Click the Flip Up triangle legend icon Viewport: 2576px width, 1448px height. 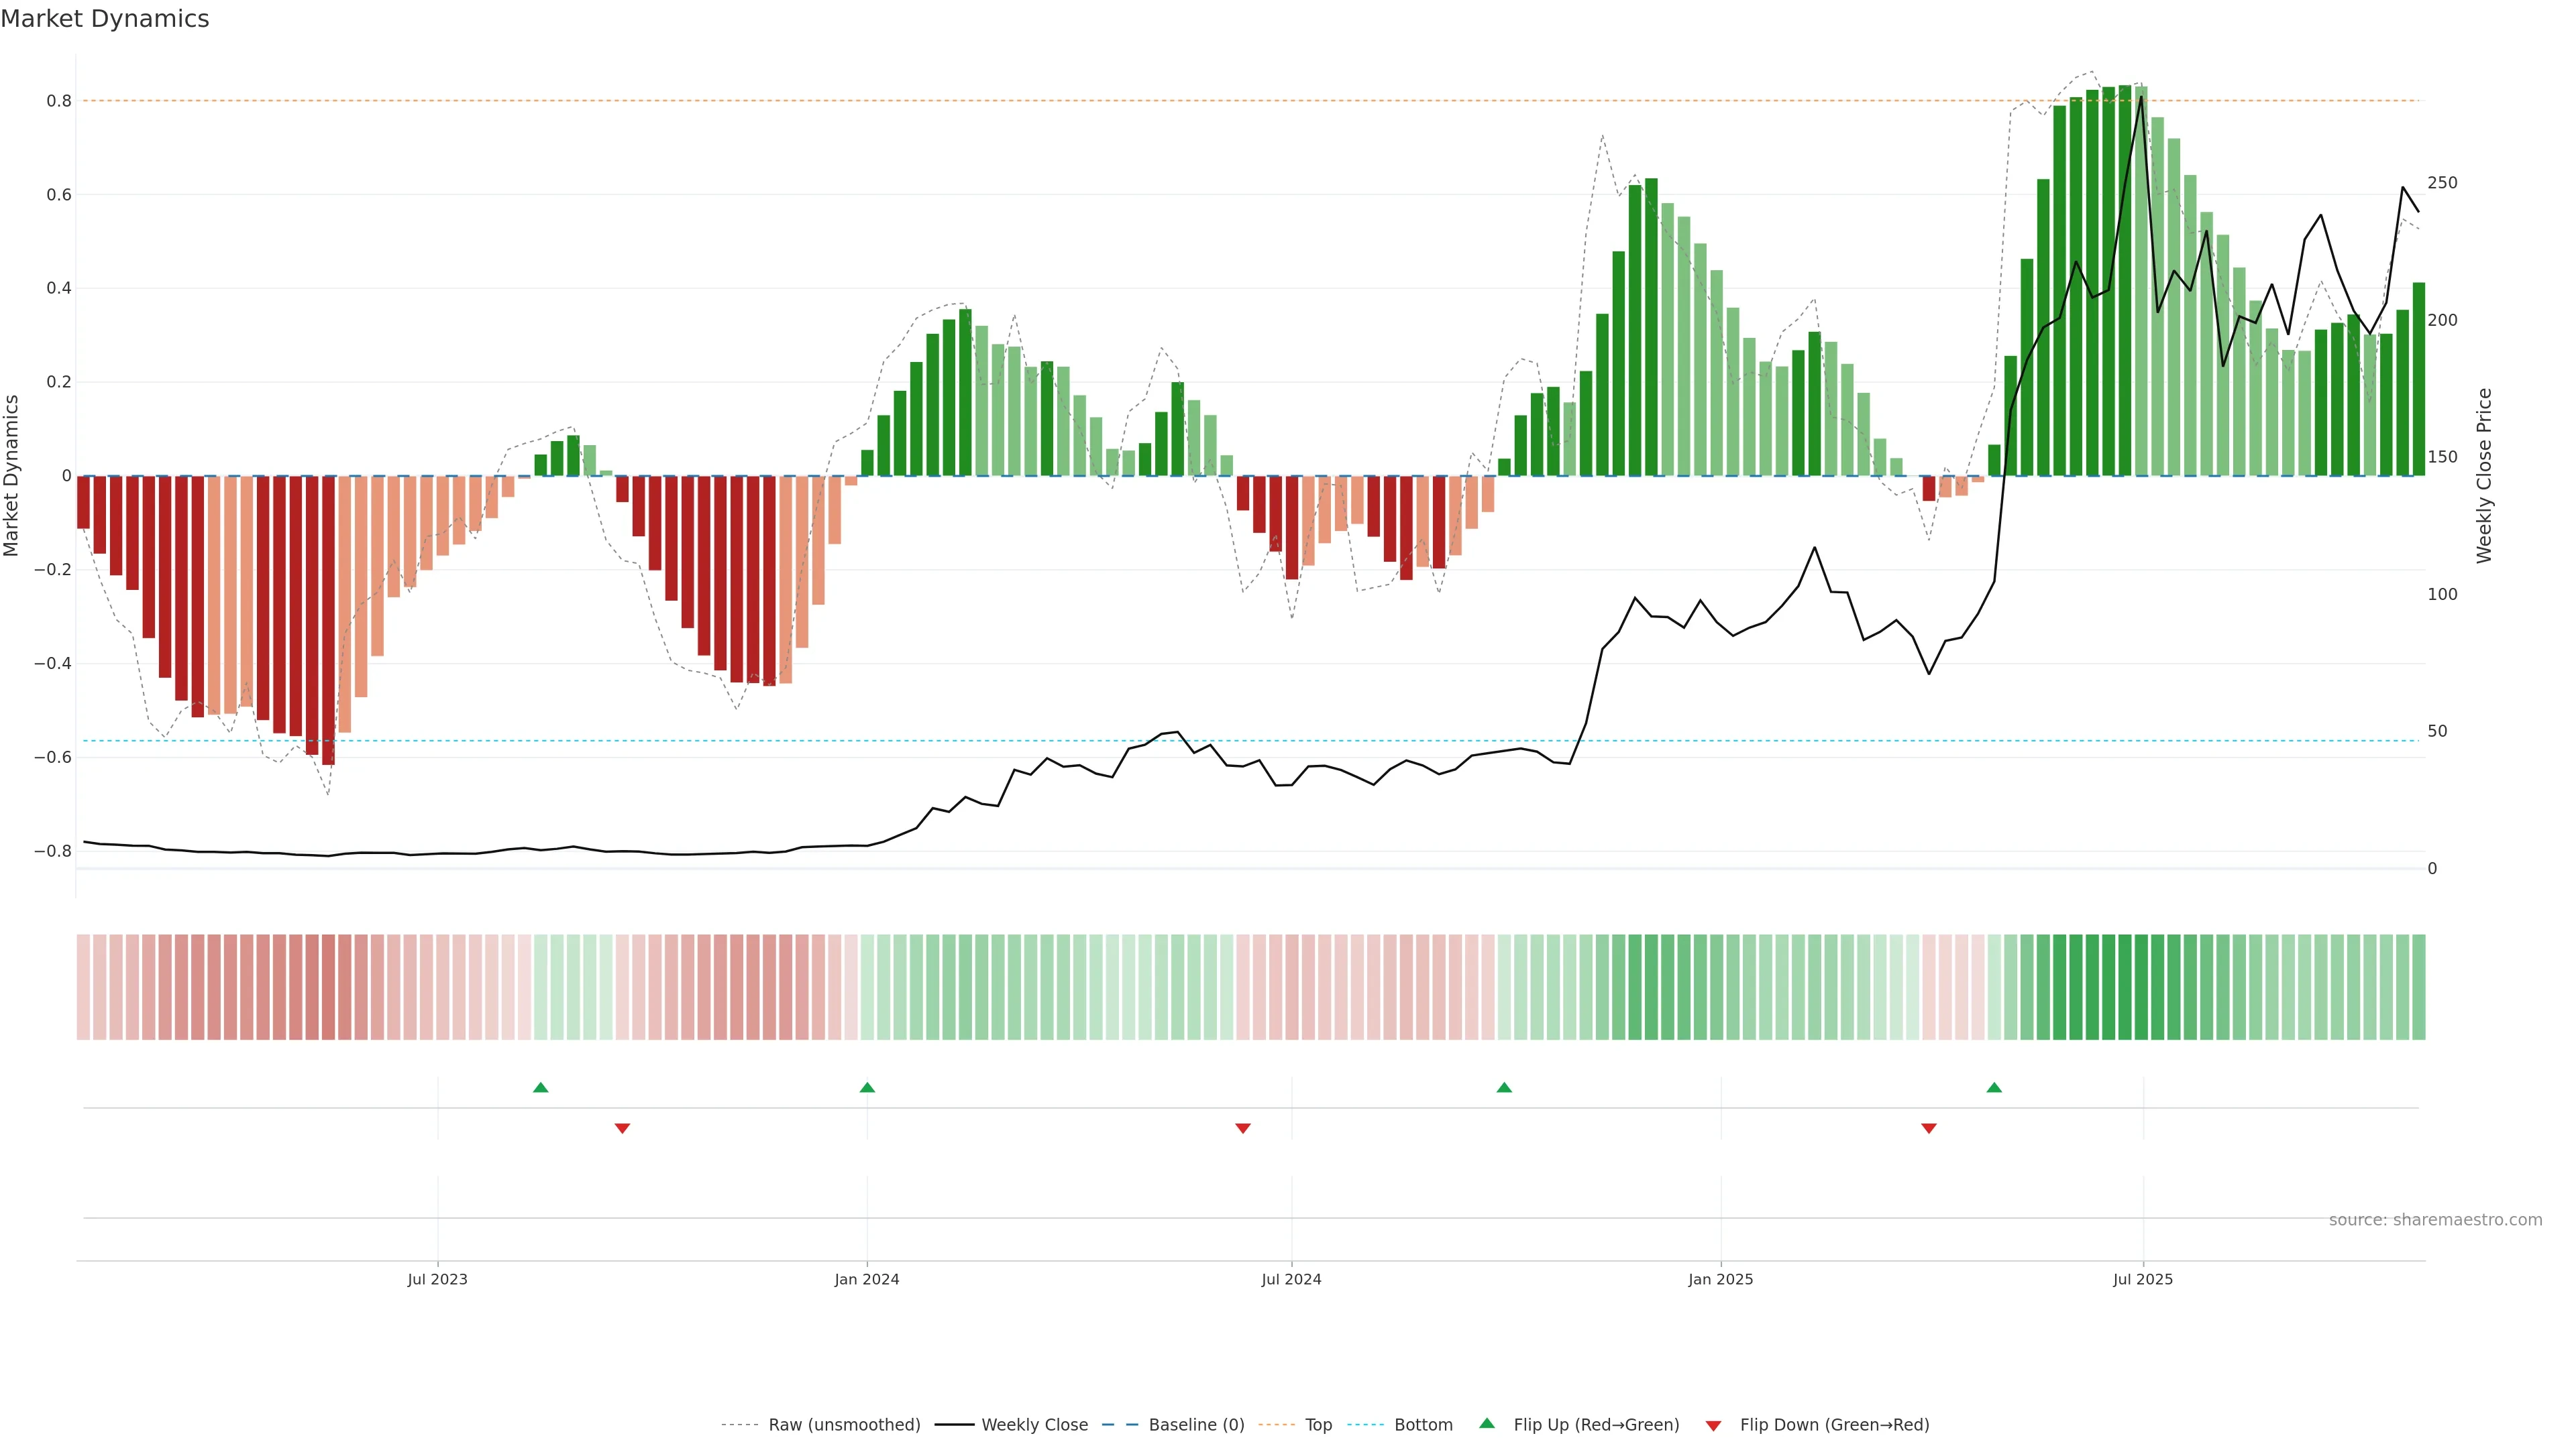[x=1486, y=1423]
